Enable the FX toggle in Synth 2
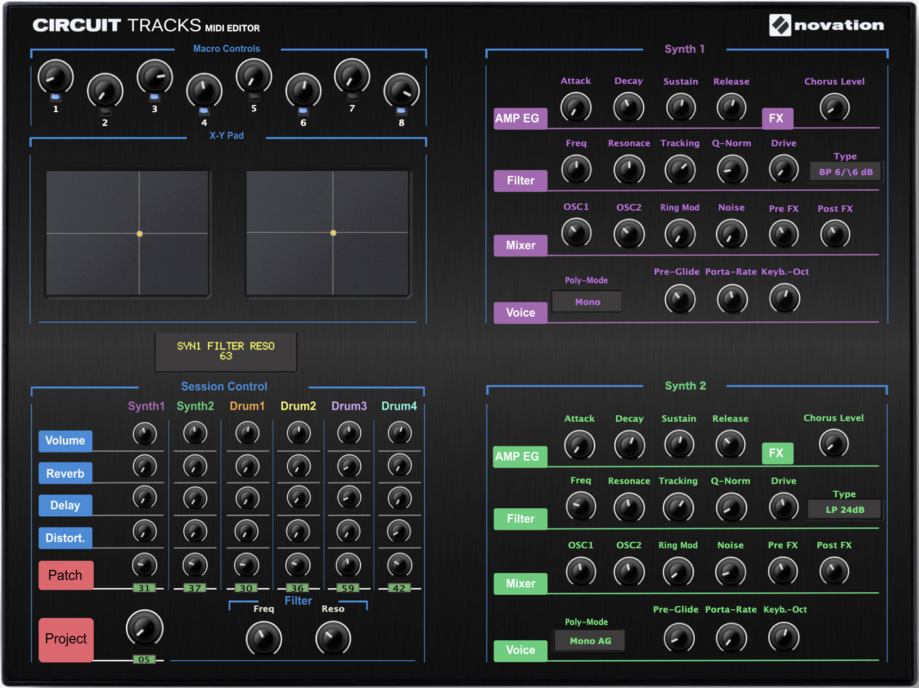The image size is (919, 688). [x=777, y=453]
